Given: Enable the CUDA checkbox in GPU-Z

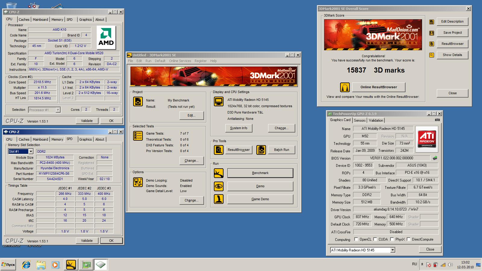Looking at the screenshot, I should pos(375,239).
